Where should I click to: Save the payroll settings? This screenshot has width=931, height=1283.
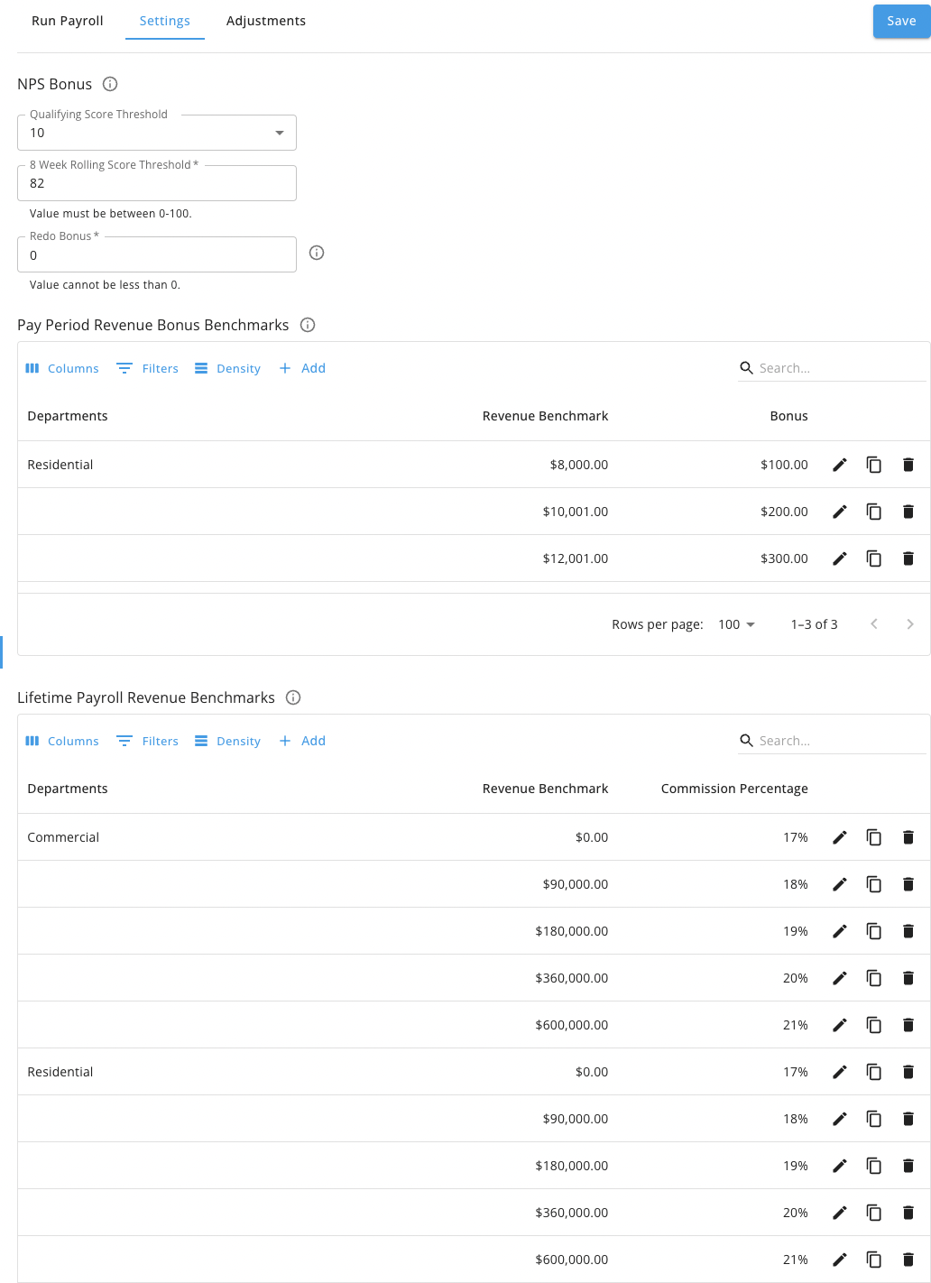coord(901,21)
